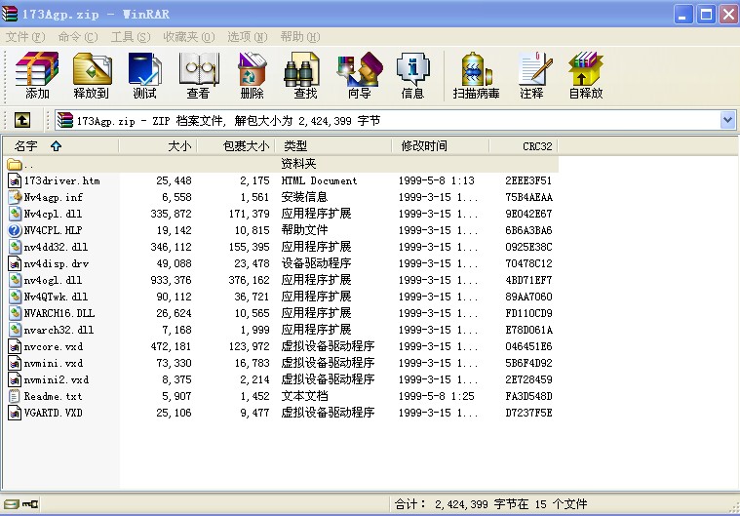740x516 pixels.
Task: Click the icon of nvcore.vxd
Action: pos(15,346)
